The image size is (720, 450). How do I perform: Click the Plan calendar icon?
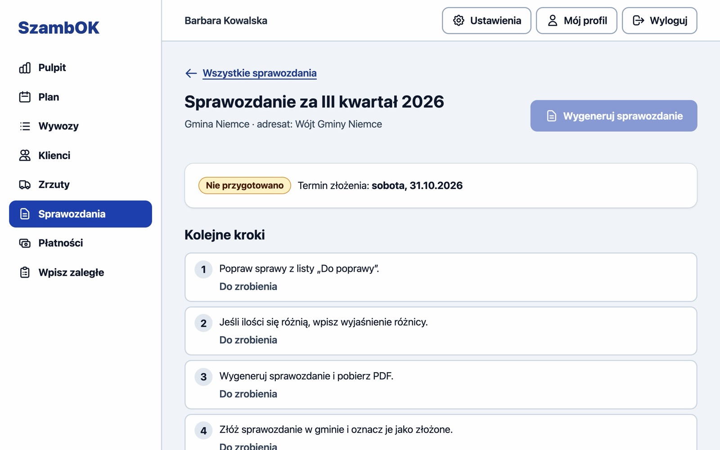(25, 97)
